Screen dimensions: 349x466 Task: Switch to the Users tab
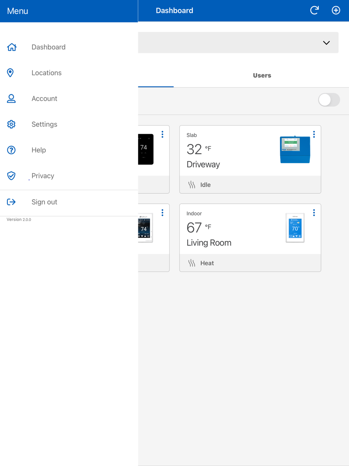(x=262, y=75)
